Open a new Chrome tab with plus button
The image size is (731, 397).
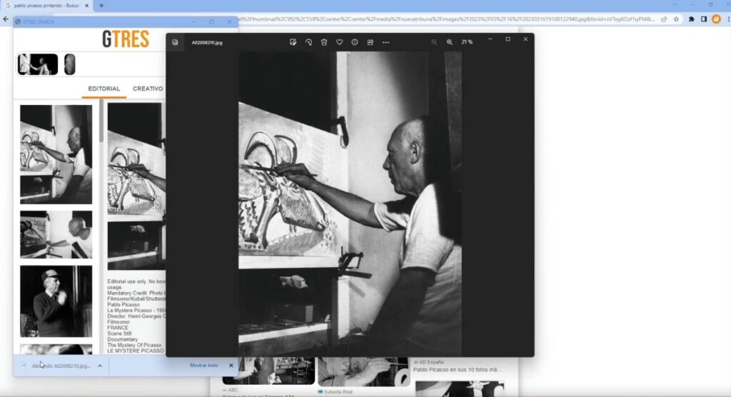(x=101, y=6)
